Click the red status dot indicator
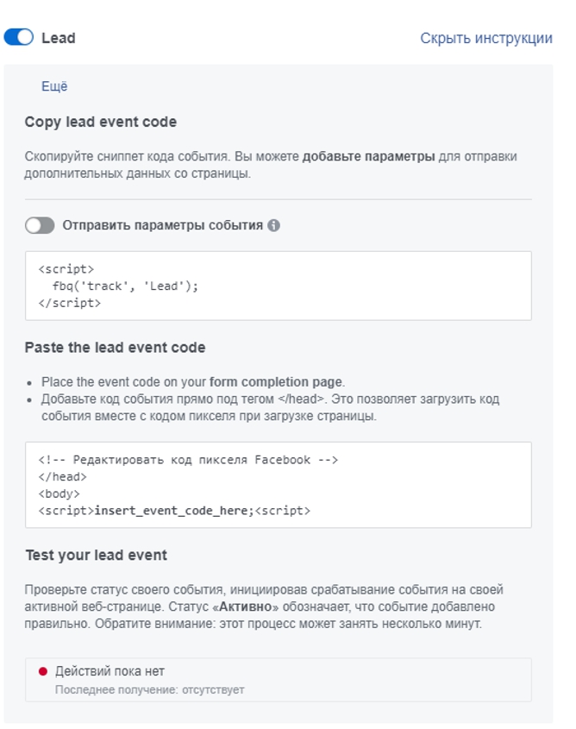Screen dimensions: 576x729 pyautogui.click(x=43, y=671)
